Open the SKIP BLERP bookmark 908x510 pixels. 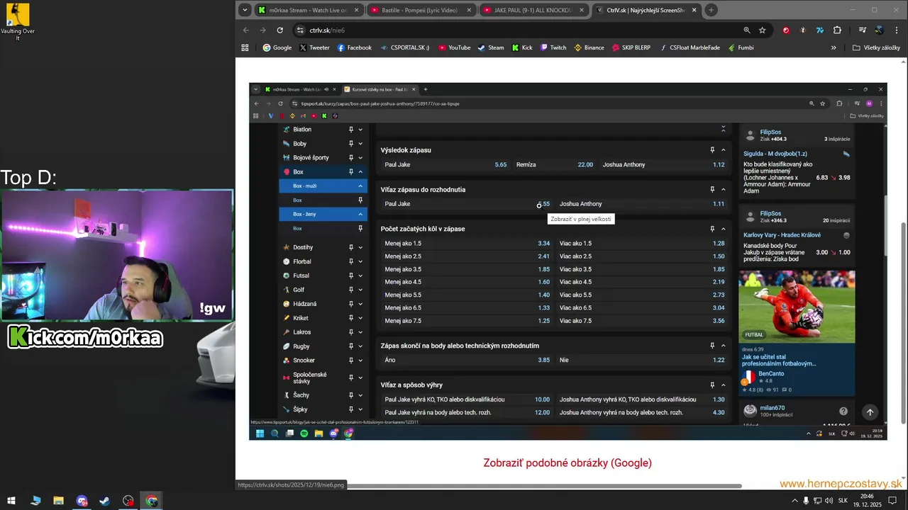[631, 47]
